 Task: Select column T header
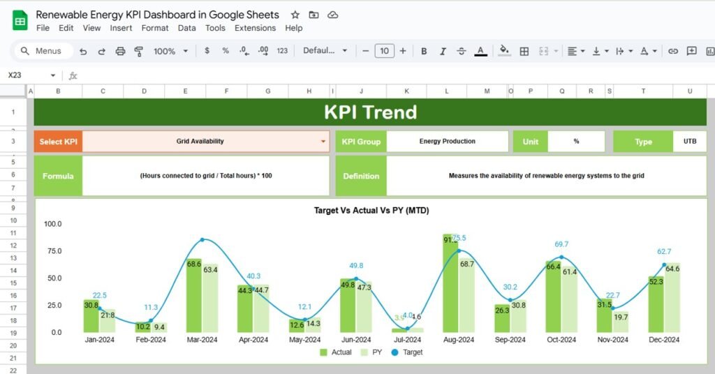[x=643, y=91]
